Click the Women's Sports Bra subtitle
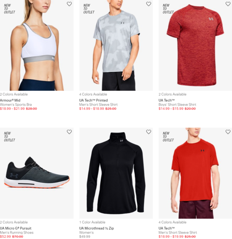The width and height of the screenshot is (232, 239). click(16, 104)
